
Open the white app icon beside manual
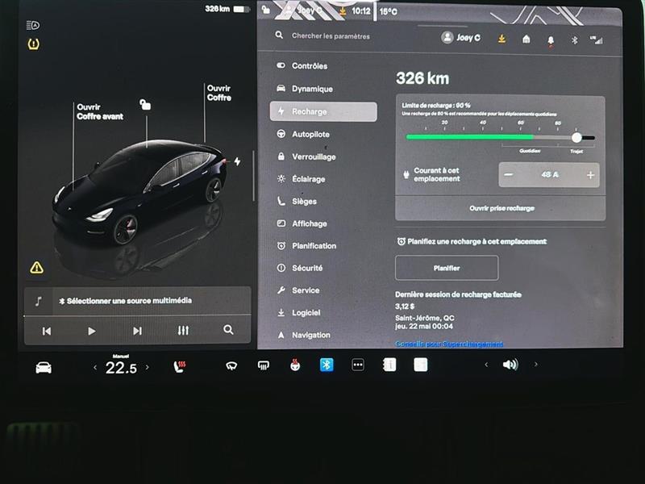(420, 365)
